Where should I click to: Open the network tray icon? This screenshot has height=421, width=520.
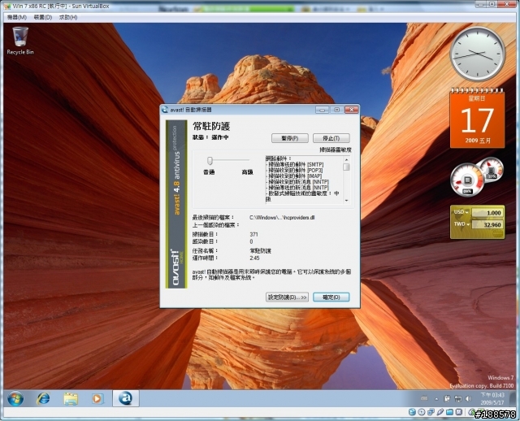coord(458,398)
